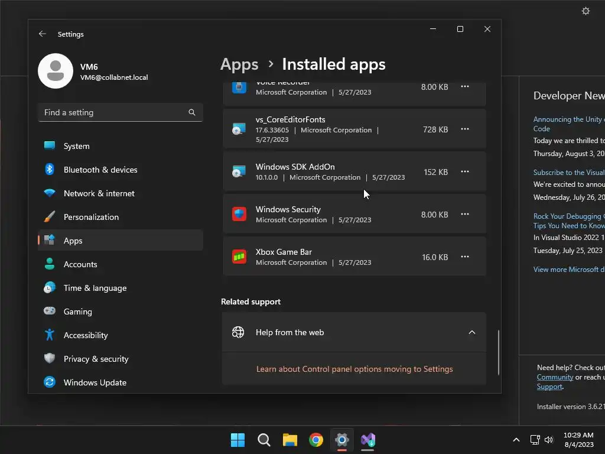Open the Windows Start menu
The width and height of the screenshot is (605, 454).
click(x=238, y=440)
